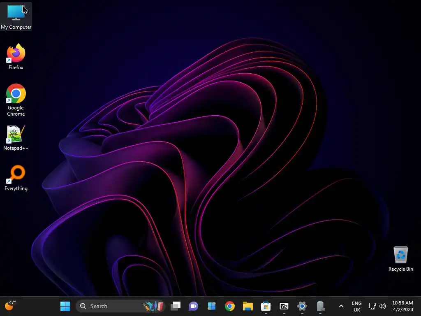Screen dimensions: 421x316
Task: Click the taskbar Search box
Action: (120, 306)
